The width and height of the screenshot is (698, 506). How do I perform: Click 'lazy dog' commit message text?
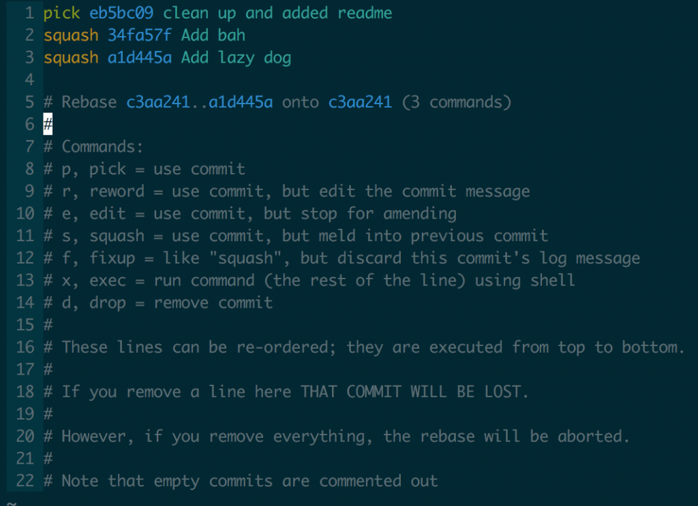click(x=254, y=58)
